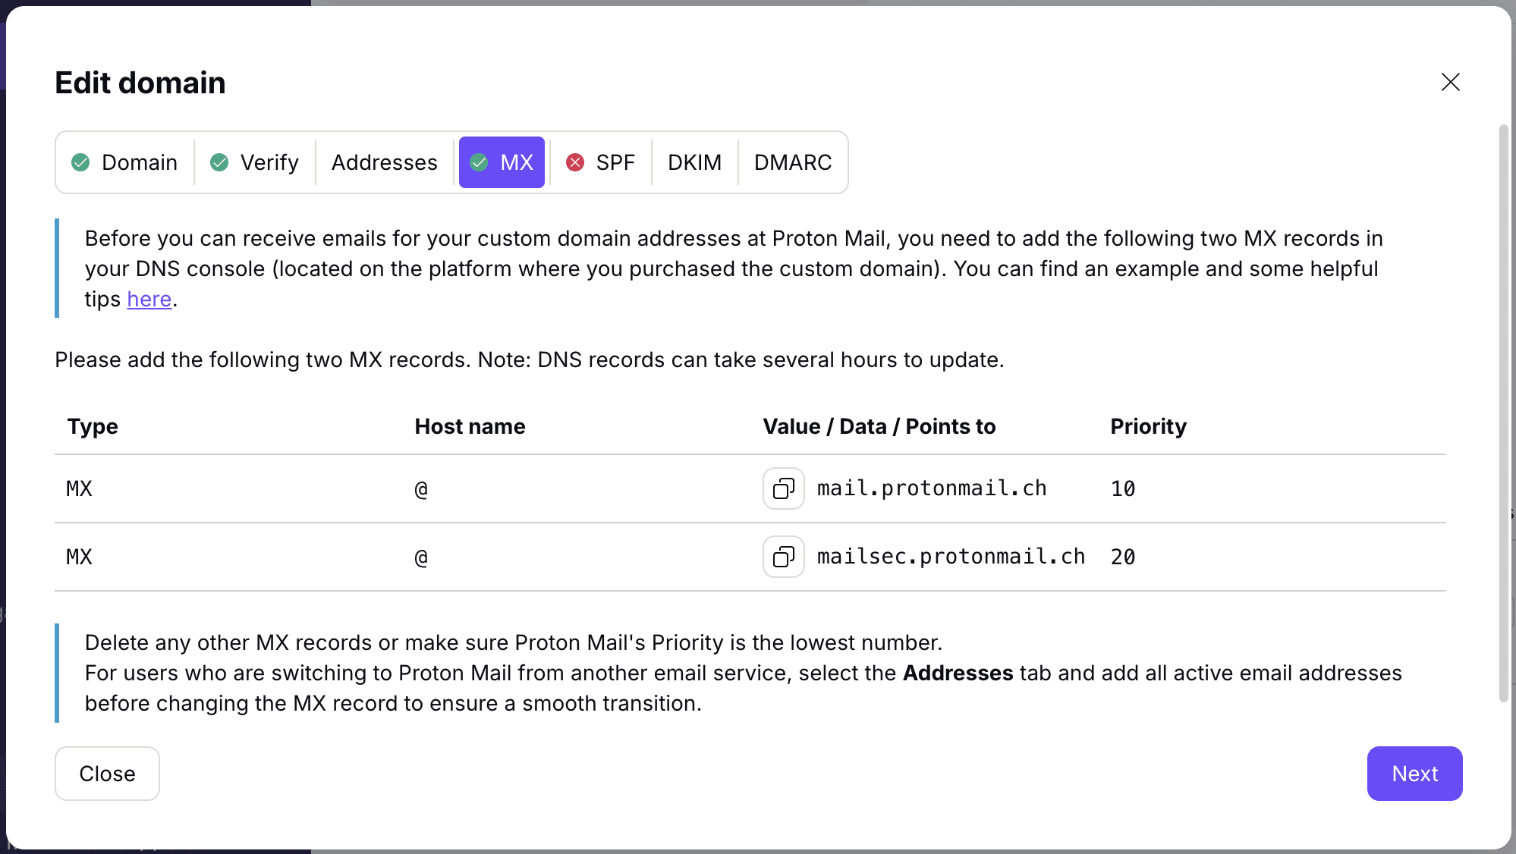The height and width of the screenshot is (854, 1516).
Task: Click the priority value 20 in the table
Action: click(x=1122, y=557)
